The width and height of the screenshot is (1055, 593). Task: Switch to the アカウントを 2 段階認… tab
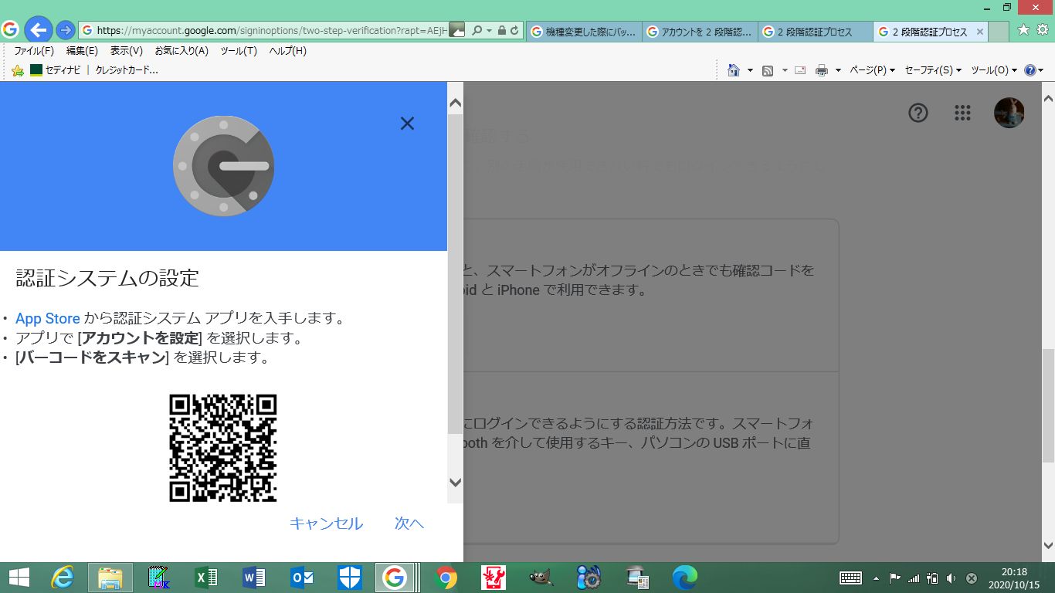[699, 32]
